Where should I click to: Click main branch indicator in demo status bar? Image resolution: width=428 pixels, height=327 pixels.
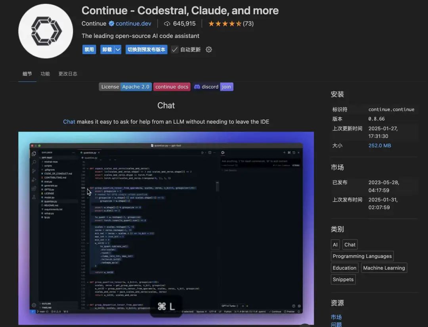tap(42, 312)
